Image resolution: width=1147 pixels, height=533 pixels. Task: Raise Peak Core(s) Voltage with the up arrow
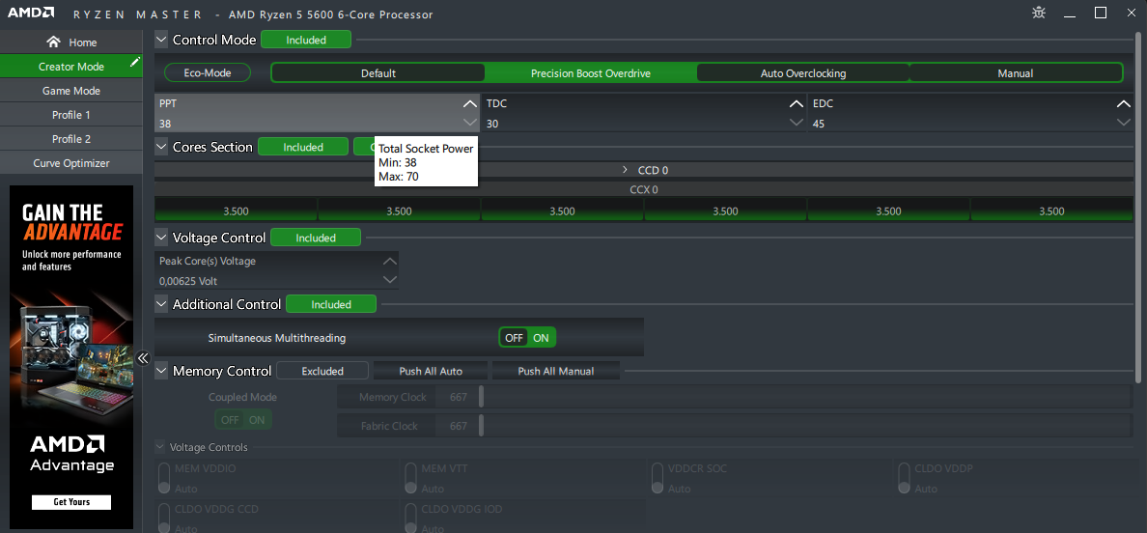point(390,261)
